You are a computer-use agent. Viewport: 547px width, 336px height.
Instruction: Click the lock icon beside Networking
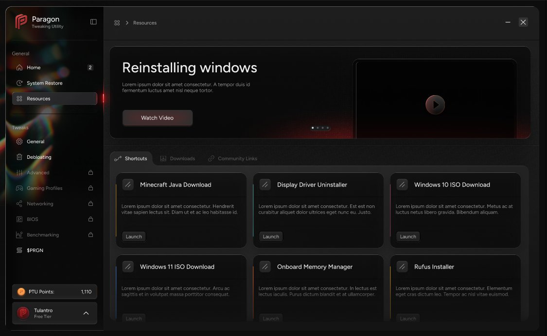click(91, 203)
